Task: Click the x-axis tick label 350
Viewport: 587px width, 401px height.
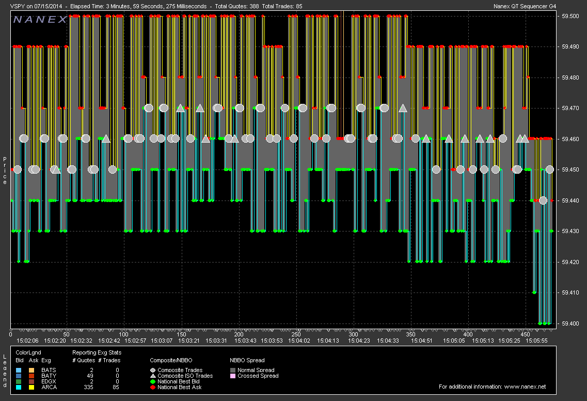Action: point(410,334)
